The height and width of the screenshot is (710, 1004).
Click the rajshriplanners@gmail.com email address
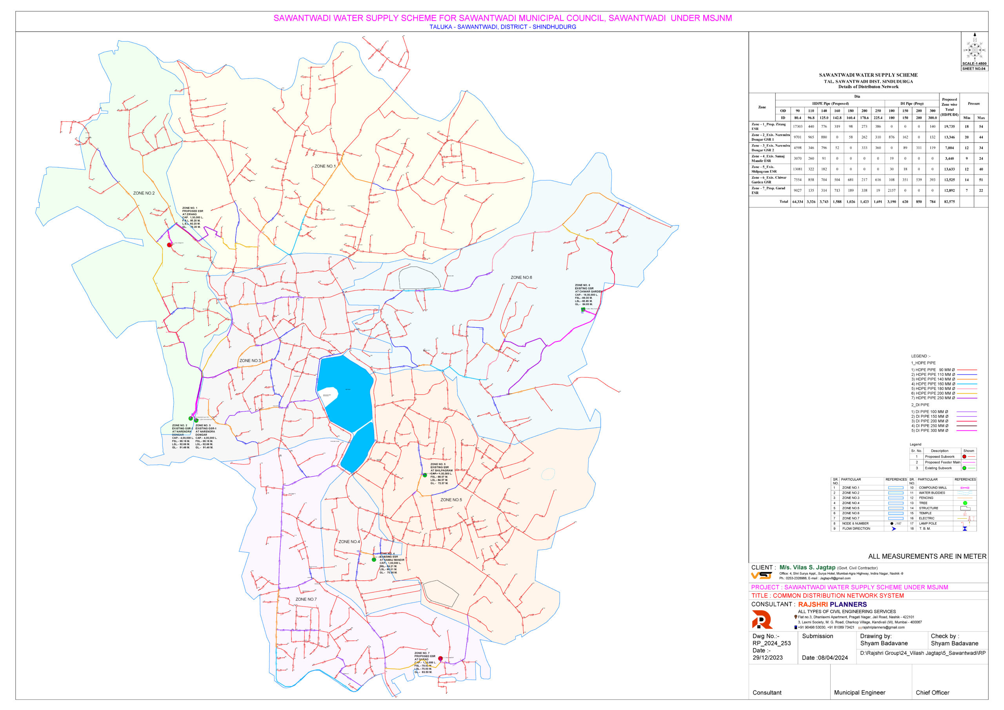pos(883,627)
